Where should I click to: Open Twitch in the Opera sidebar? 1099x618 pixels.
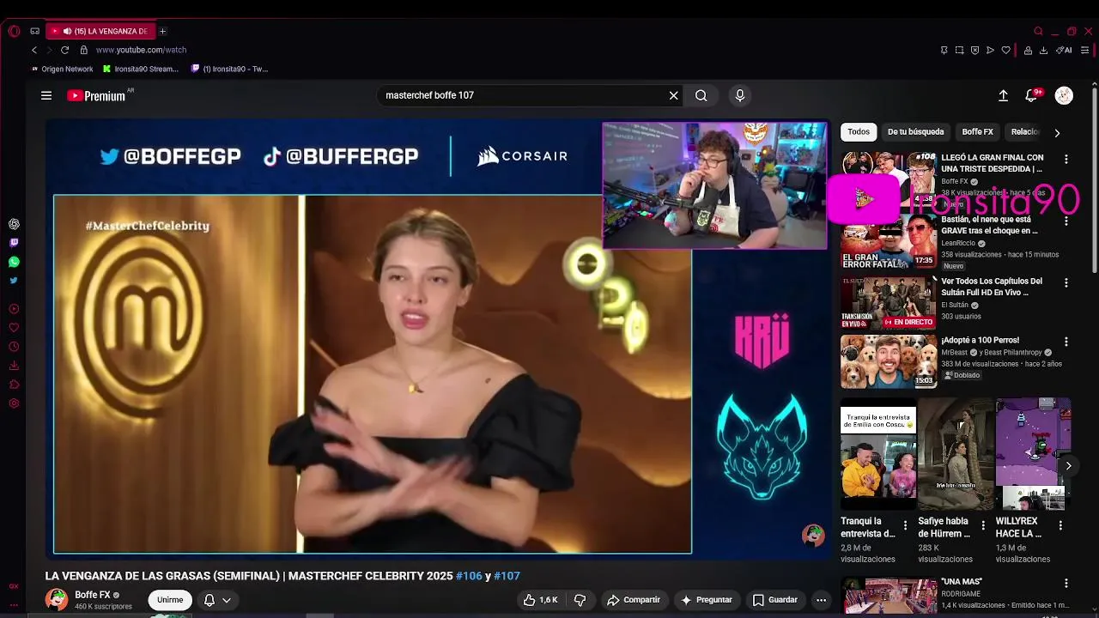point(14,243)
